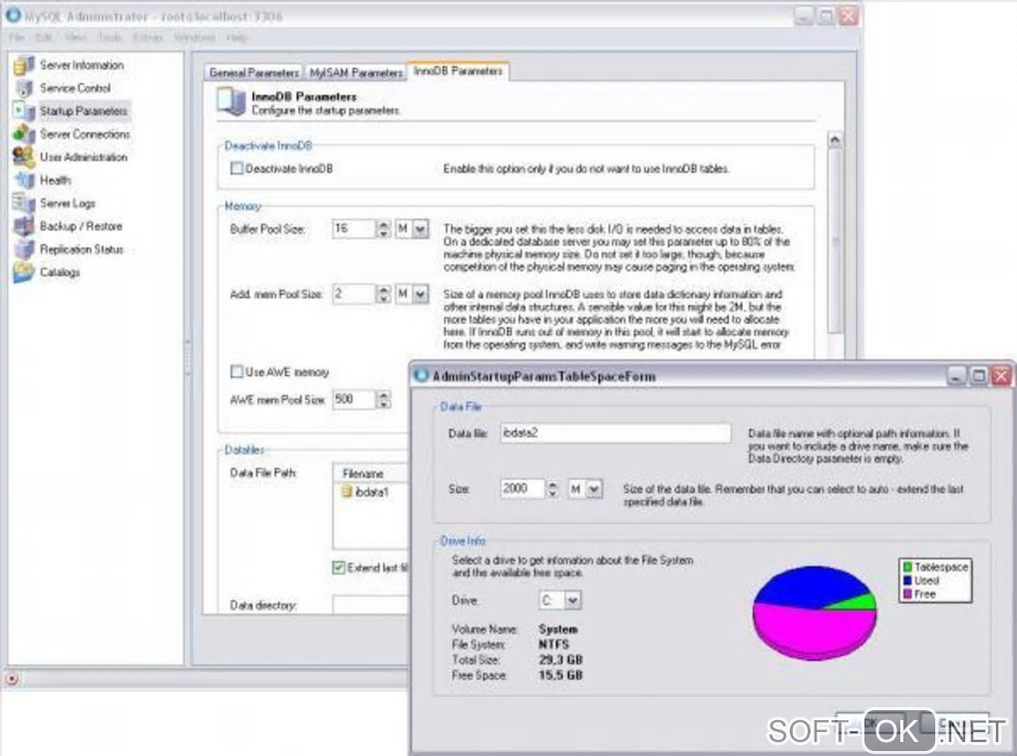1017x756 pixels.
Task: Open the Catalogs folder icon
Action: tap(24, 272)
